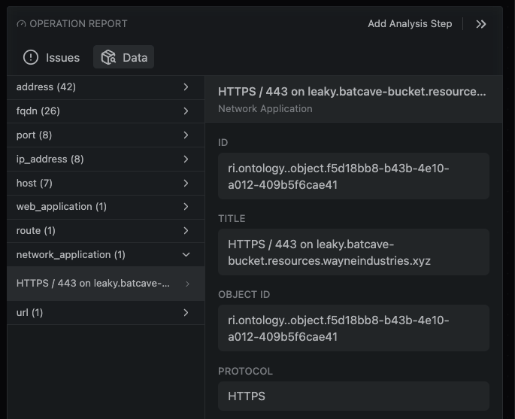Screen dimensions: 515x419
Task: Click the PROTOCOL field showing HTTPS
Action: tap(353, 396)
